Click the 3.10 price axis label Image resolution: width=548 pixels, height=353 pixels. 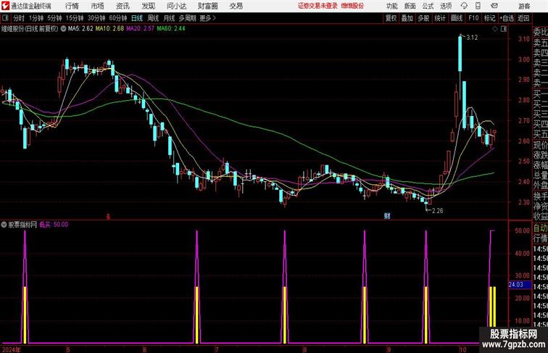[524, 39]
